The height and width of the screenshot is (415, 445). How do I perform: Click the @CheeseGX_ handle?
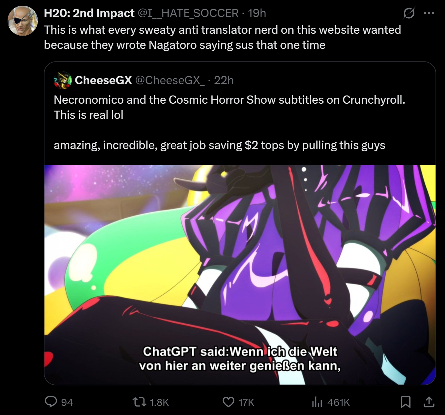[170, 80]
